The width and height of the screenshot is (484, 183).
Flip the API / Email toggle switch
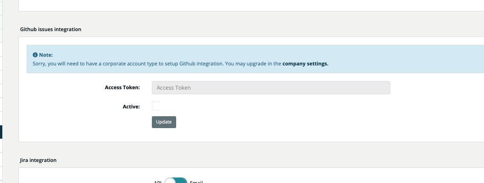tap(176, 181)
